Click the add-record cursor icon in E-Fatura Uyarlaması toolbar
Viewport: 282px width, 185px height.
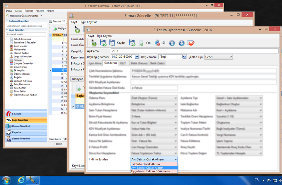94,43
